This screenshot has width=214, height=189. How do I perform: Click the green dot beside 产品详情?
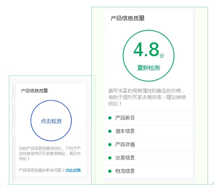(110, 145)
